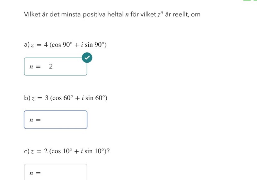Click the entered value 2 in answer a

tap(51, 67)
